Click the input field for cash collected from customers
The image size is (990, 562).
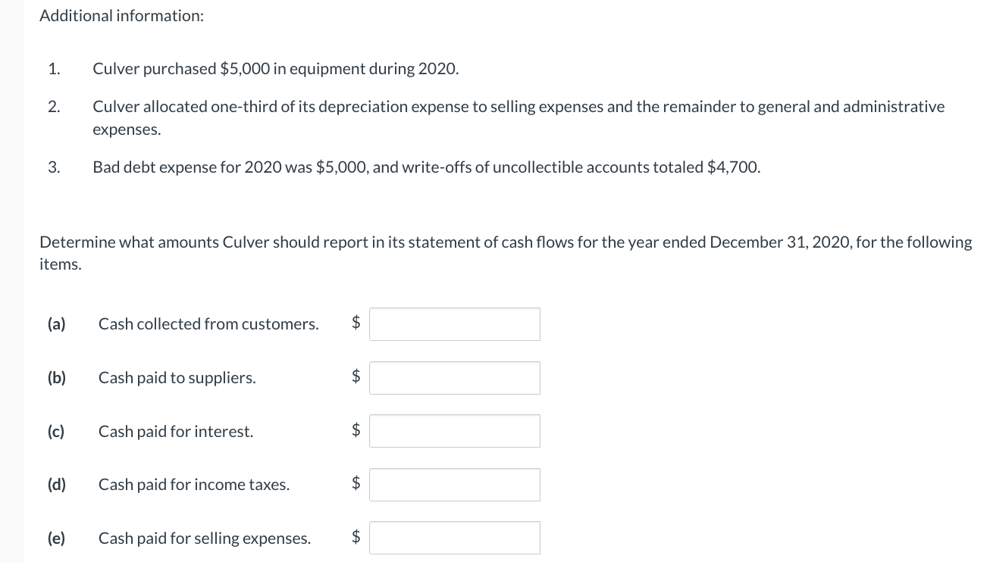pyautogui.click(x=454, y=323)
